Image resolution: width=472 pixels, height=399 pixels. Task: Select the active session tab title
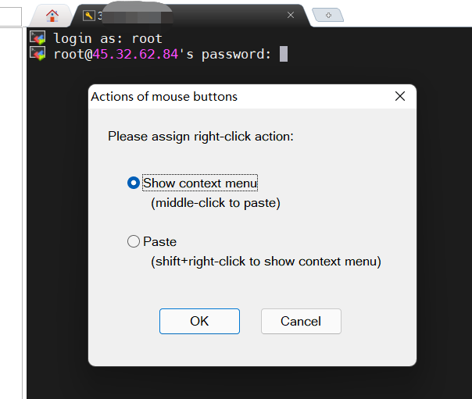(x=135, y=16)
